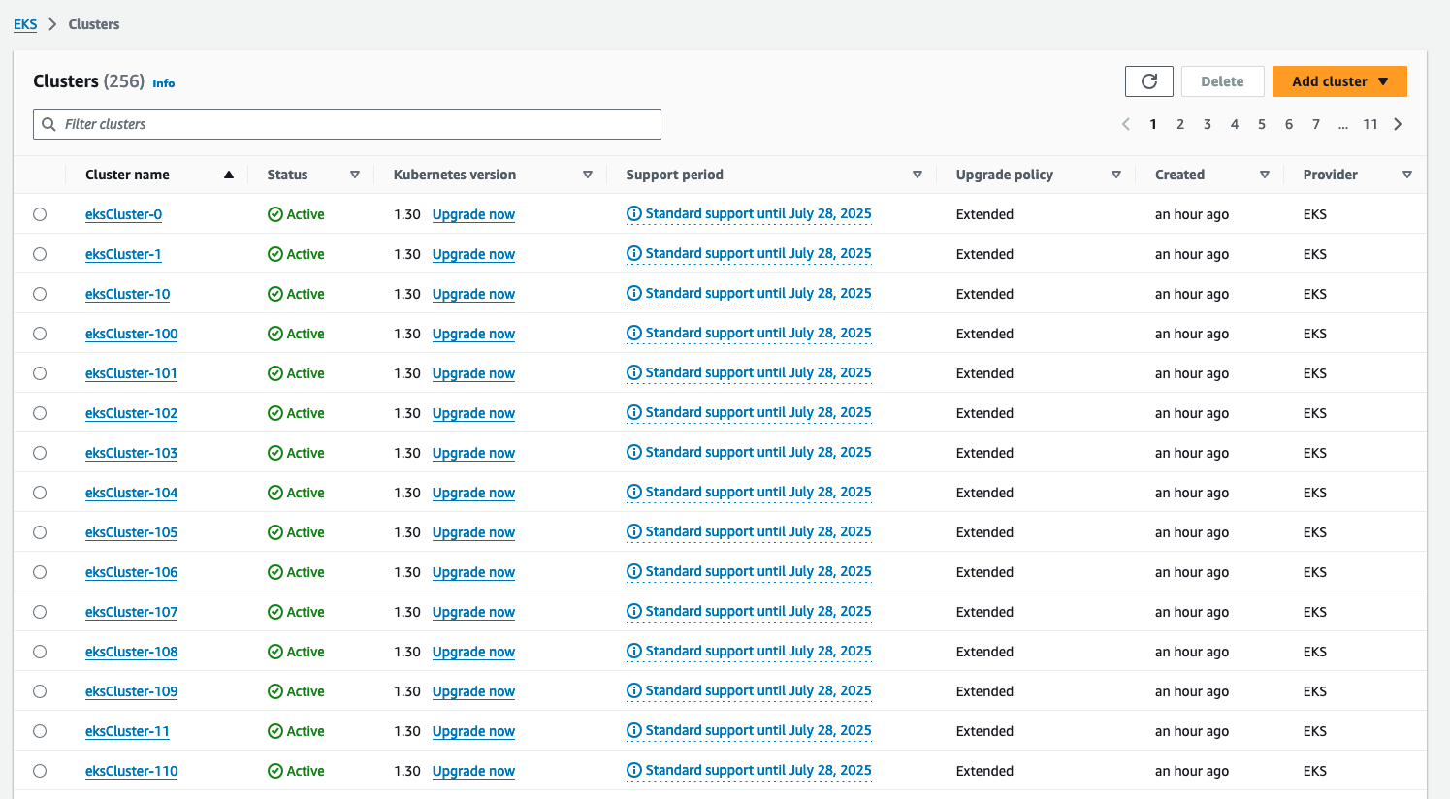
Task: Click the refresh clusters icon button
Action: [1149, 81]
